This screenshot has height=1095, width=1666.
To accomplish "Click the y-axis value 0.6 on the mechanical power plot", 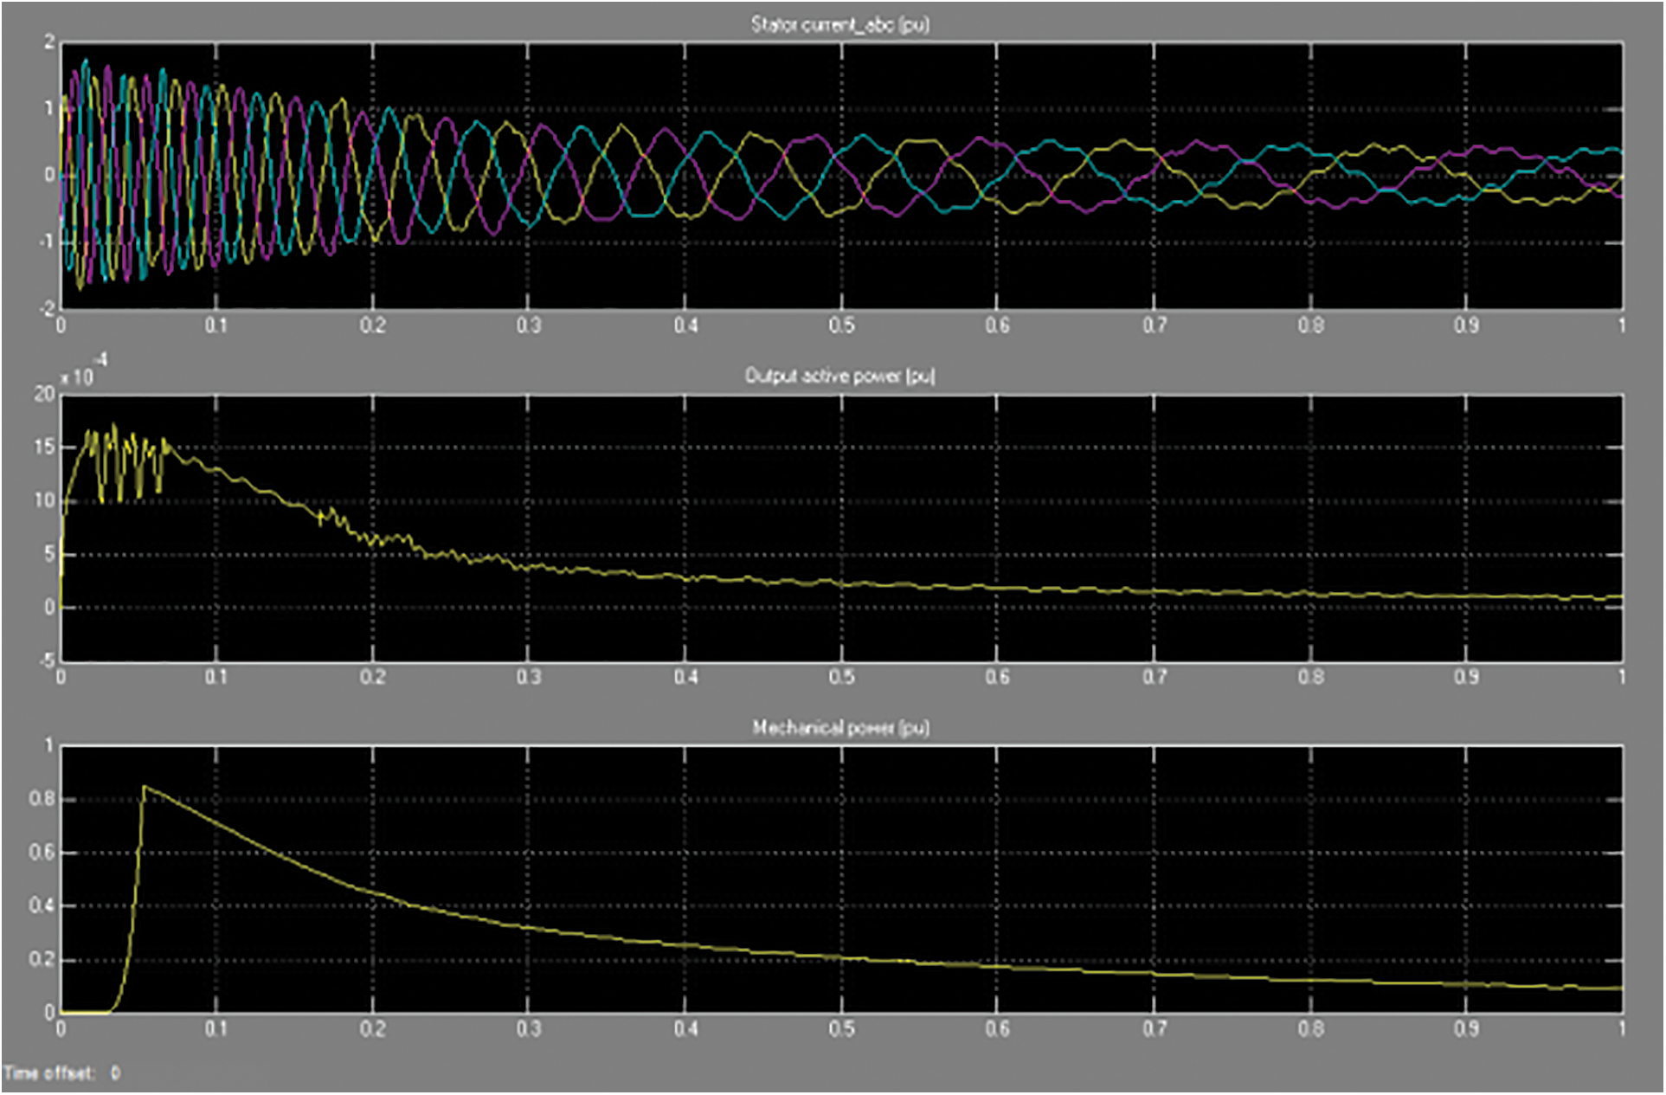I will [42, 853].
